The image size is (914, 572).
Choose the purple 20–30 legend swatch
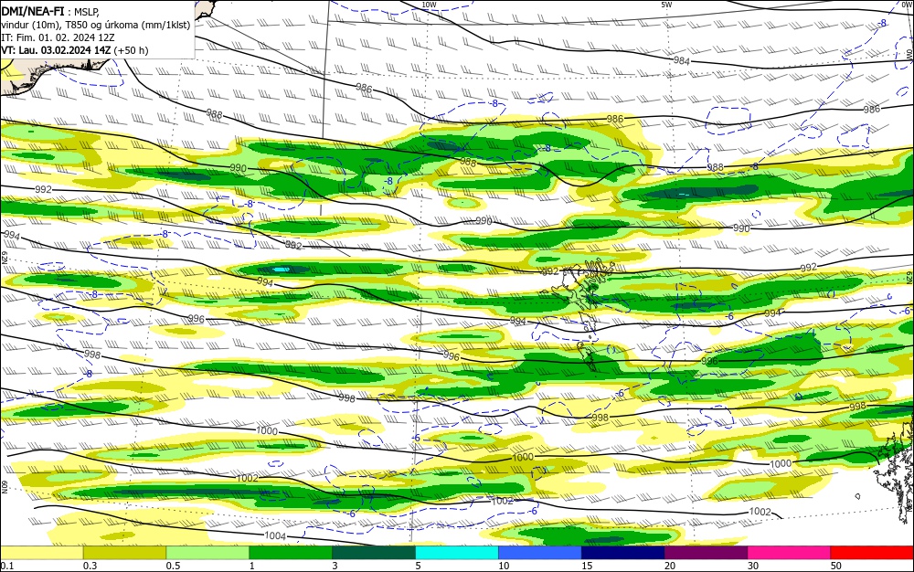point(706,552)
